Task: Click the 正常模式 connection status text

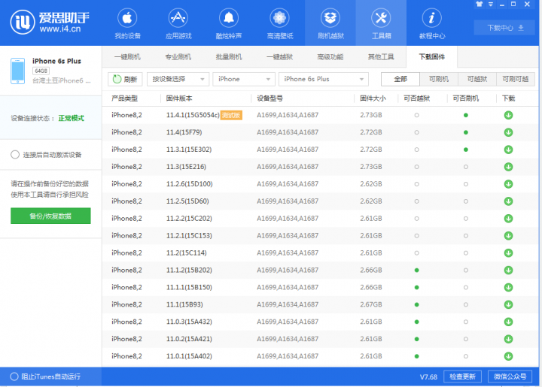Action: coord(72,118)
